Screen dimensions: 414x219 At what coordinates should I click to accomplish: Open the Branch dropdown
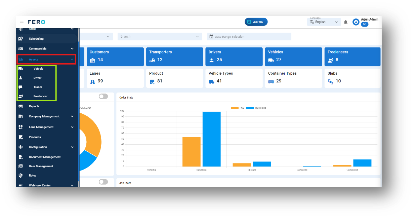(160, 37)
